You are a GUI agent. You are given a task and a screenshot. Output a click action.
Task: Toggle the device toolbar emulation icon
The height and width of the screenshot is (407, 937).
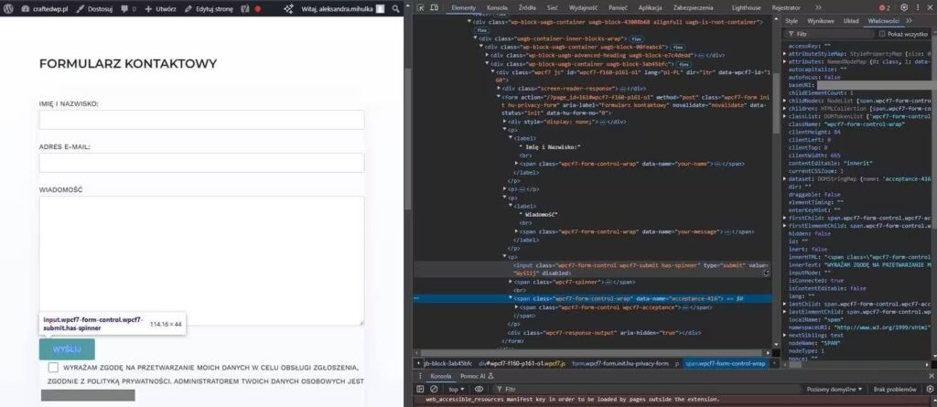435,7
